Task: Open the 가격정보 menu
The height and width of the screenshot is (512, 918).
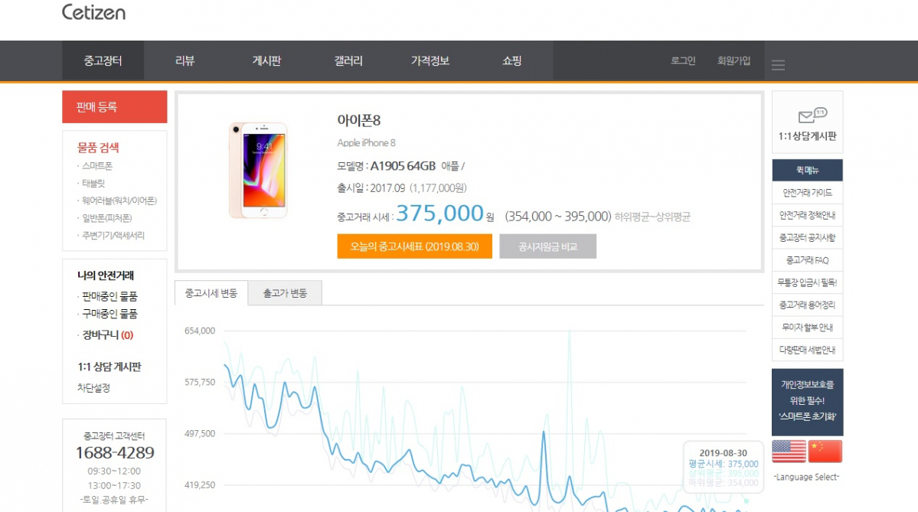Action: coord(430,61)
